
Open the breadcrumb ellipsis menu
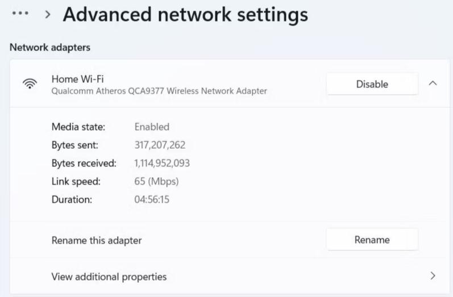[20, 15]
